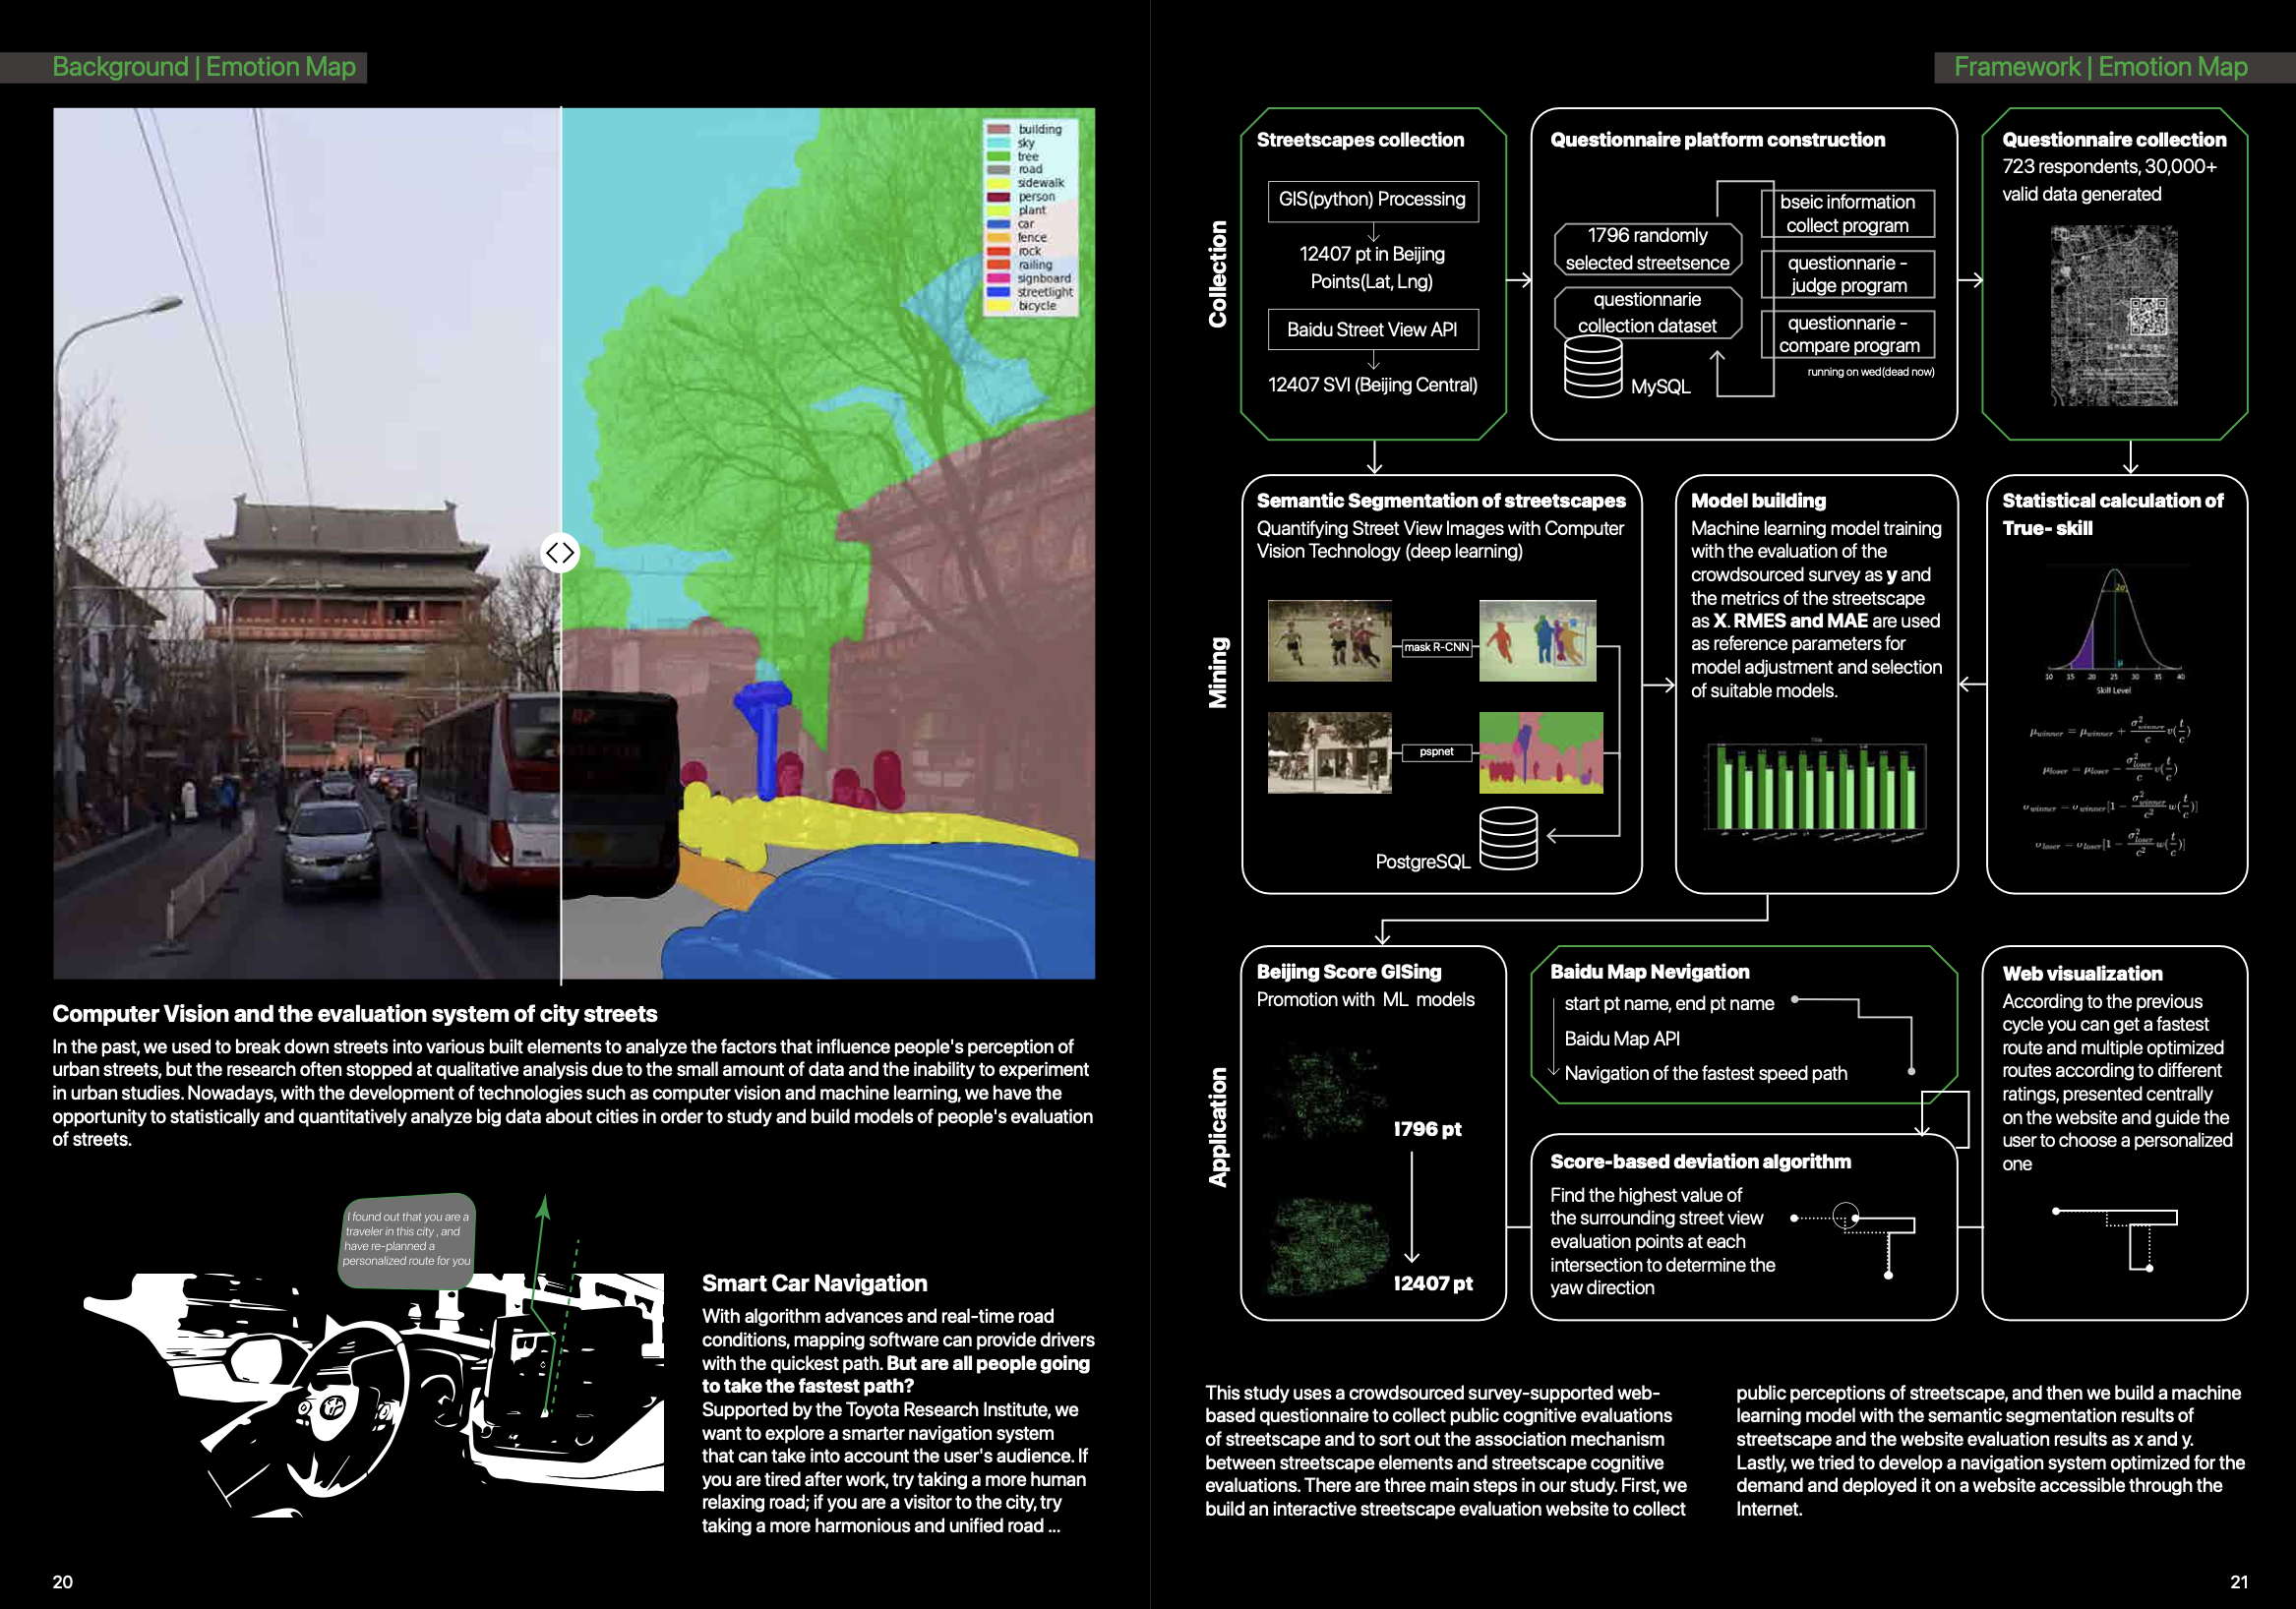Click the 'pspnet' label box

pyautogui.click(x=1436, y=752)
